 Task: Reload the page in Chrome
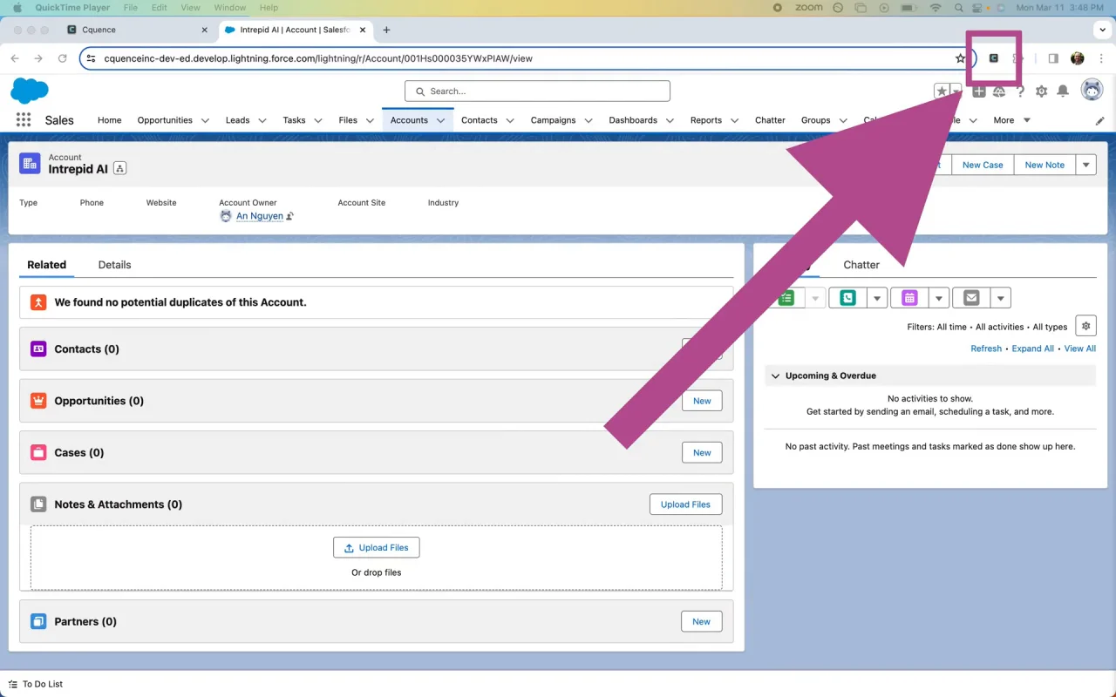62,58
